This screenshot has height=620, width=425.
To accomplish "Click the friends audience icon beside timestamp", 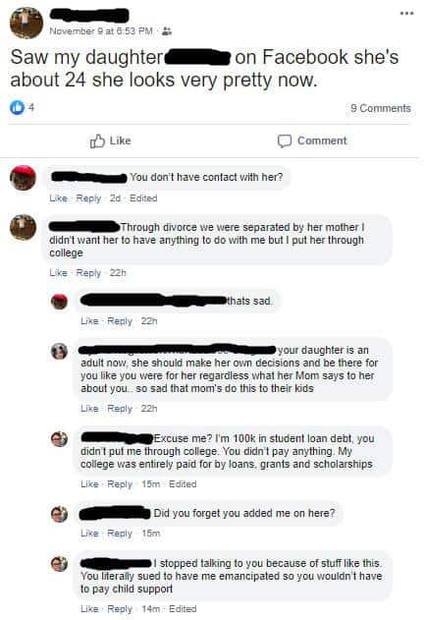I will coord(167,30).
